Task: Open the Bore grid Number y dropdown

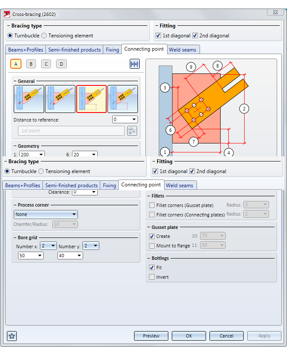Action: [91, 246]
